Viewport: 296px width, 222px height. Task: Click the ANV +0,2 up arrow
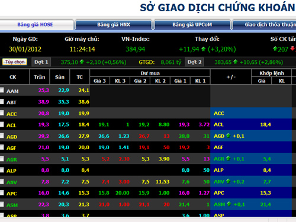(x=229, y=181)
